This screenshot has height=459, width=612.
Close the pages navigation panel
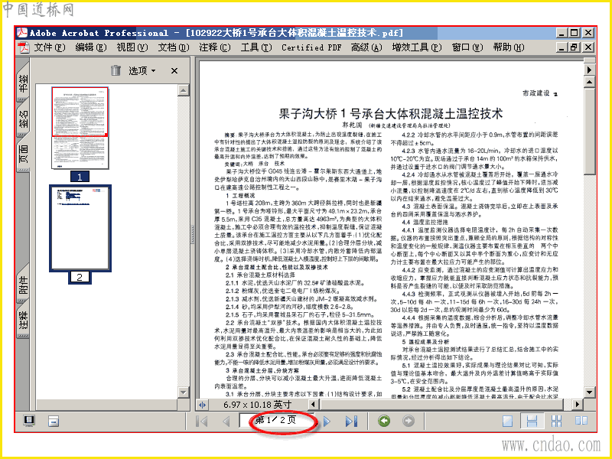174,70
